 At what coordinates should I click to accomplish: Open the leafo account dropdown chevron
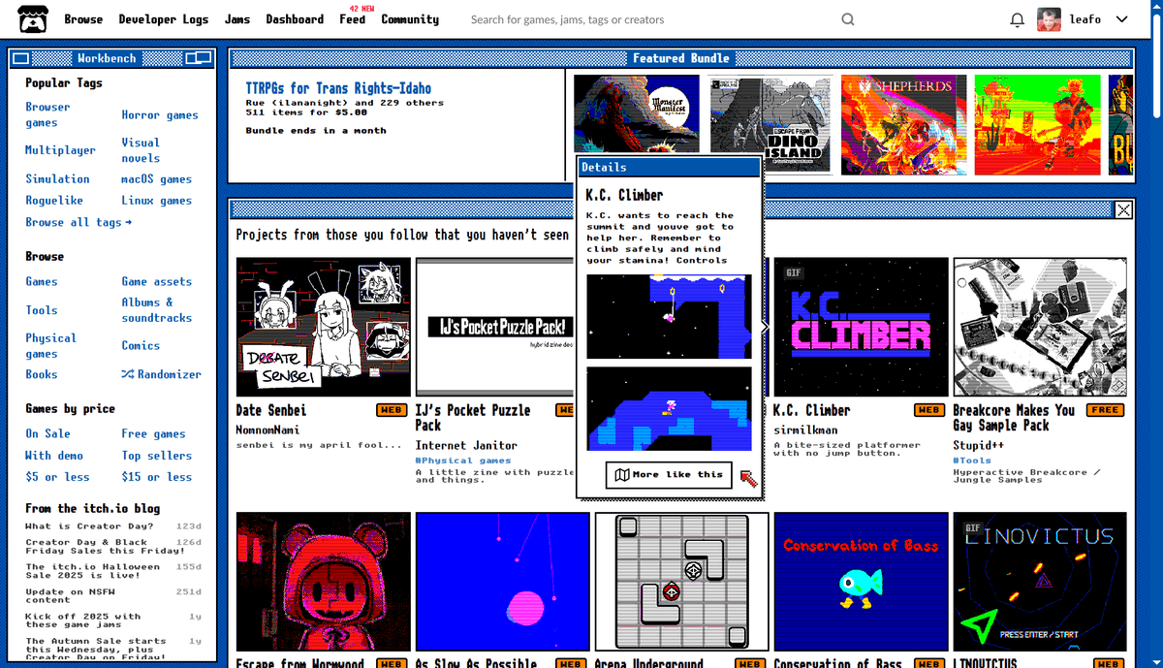(1121, 18)
